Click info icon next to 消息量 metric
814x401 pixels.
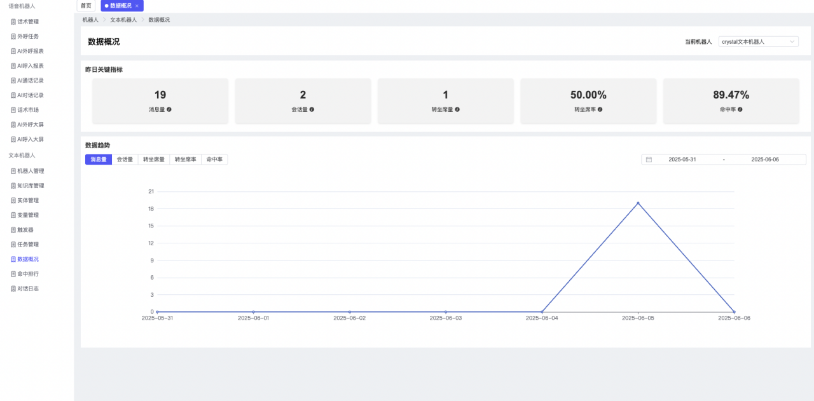169,109
